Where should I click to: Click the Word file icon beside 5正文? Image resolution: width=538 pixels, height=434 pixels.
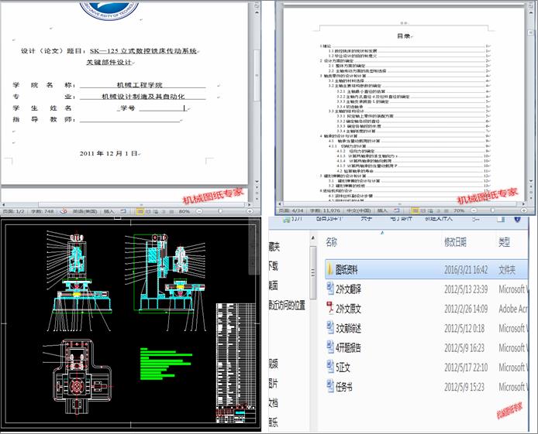pyautogui.click(x=330, y=367)
